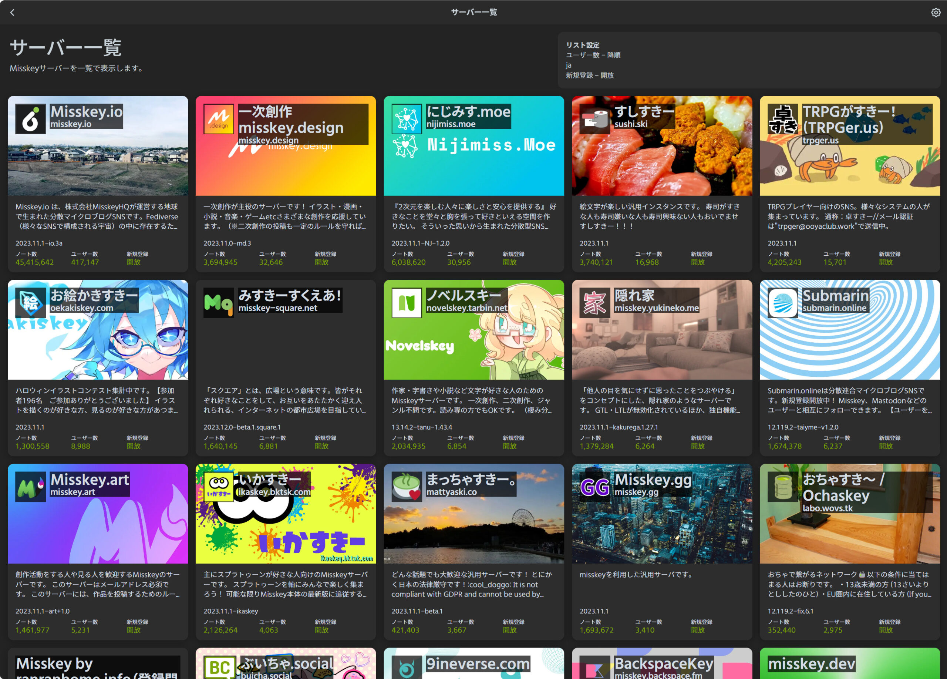
Task: Click Misskey.io user count 417,147
Action: pyautogui.click(x=85, y=262)
